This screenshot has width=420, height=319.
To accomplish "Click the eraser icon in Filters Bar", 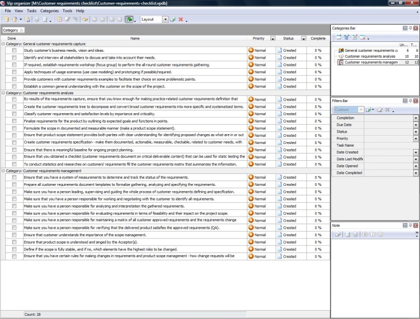I will tap(379, 109).
